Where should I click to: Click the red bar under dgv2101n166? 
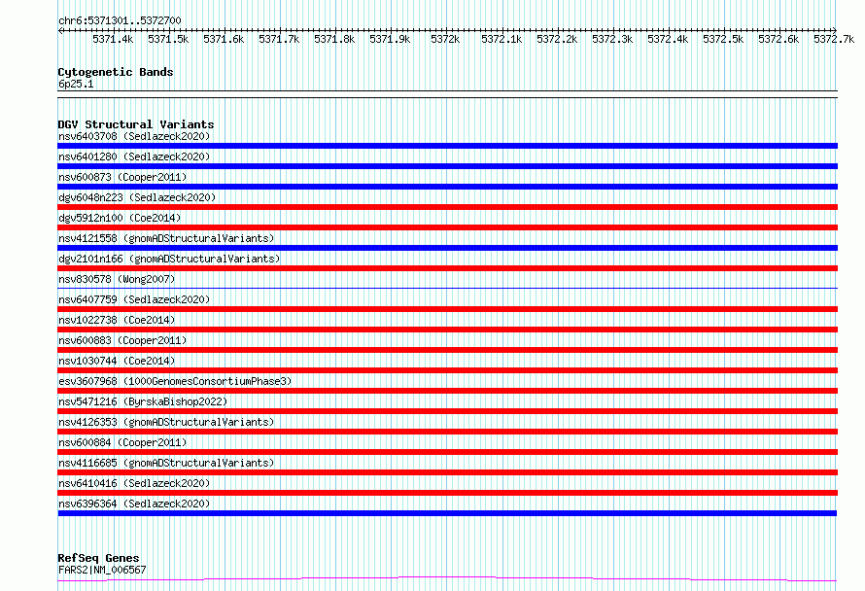click(447, 268)
